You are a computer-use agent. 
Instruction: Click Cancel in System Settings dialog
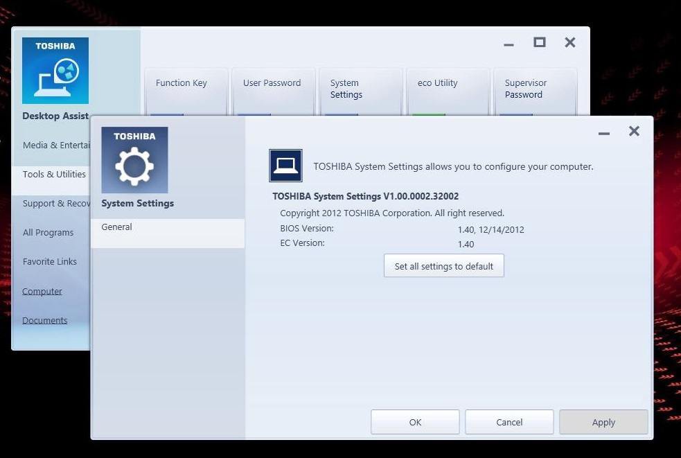(509, 422)
